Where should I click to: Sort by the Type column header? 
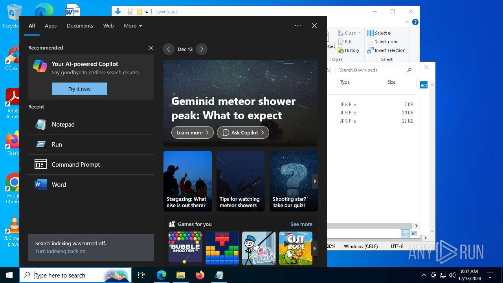pyautogui.click(x=361, y=82)
